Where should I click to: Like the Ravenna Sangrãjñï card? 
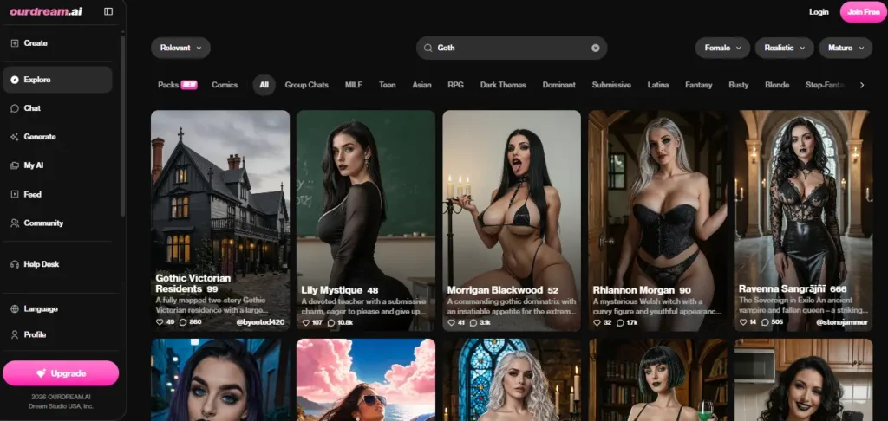[x=743, y=322]
